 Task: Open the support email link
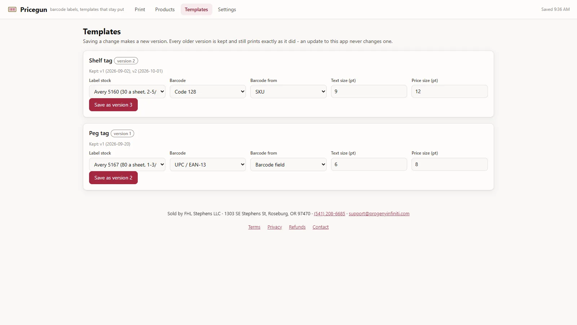click(379, 213)
